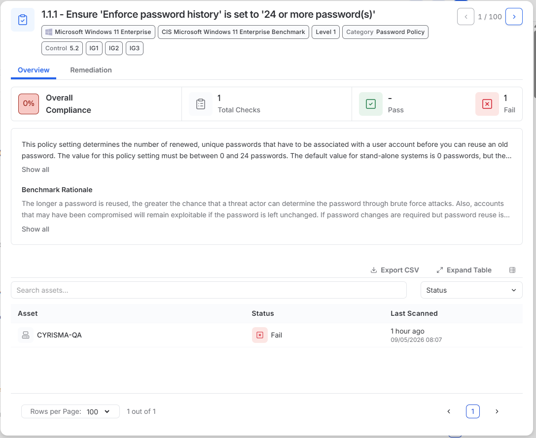
Task: Click the IG1 tag
Action: [94, 48]
